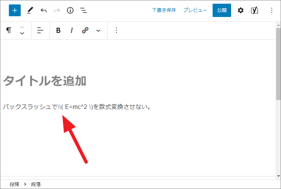Screen dimensions: 281x189
Task: Move the block down with the arrow
Action: point(22,34)
